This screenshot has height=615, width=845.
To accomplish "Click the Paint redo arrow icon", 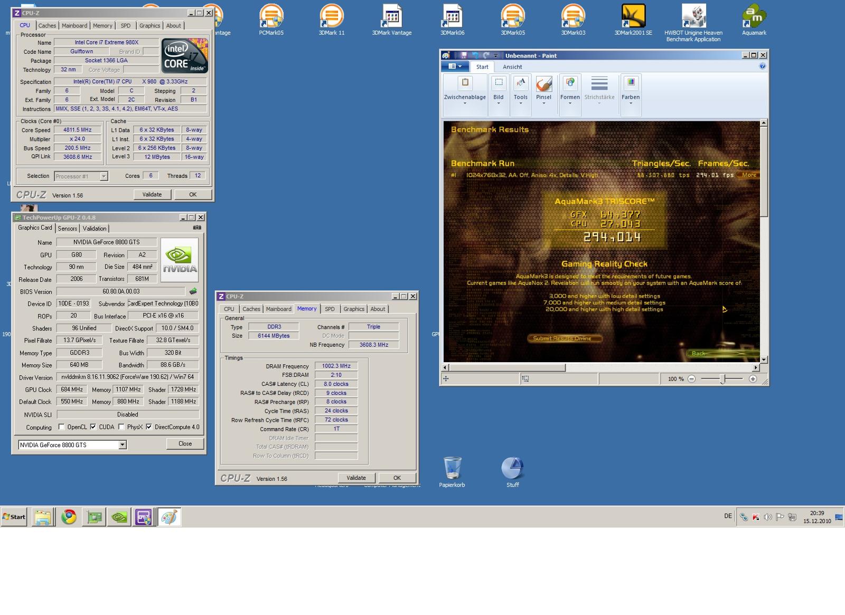I will tap(486, 55).
